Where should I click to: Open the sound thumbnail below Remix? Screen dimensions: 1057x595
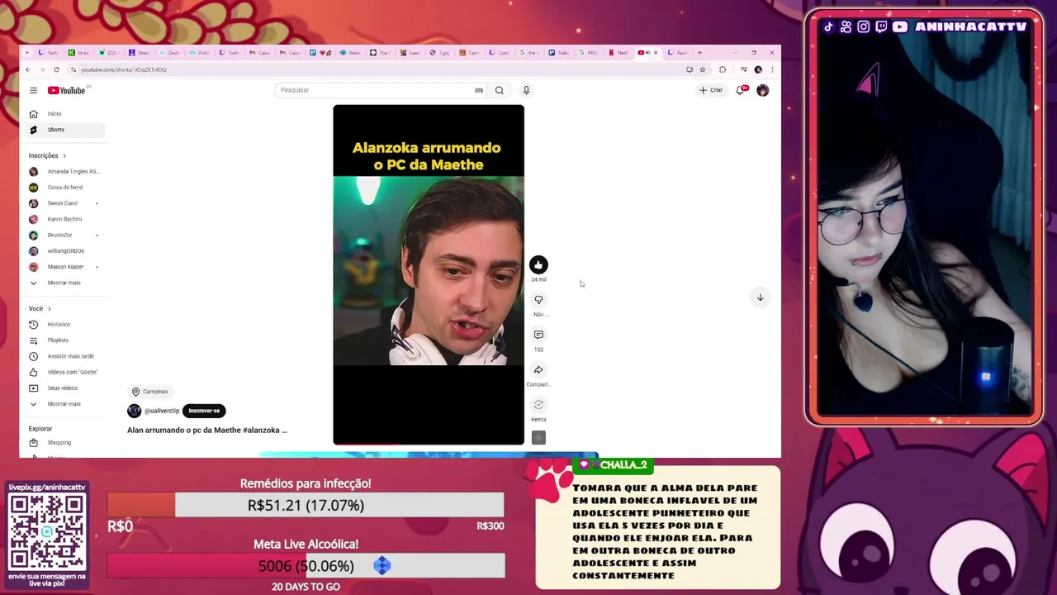[538, 438]
